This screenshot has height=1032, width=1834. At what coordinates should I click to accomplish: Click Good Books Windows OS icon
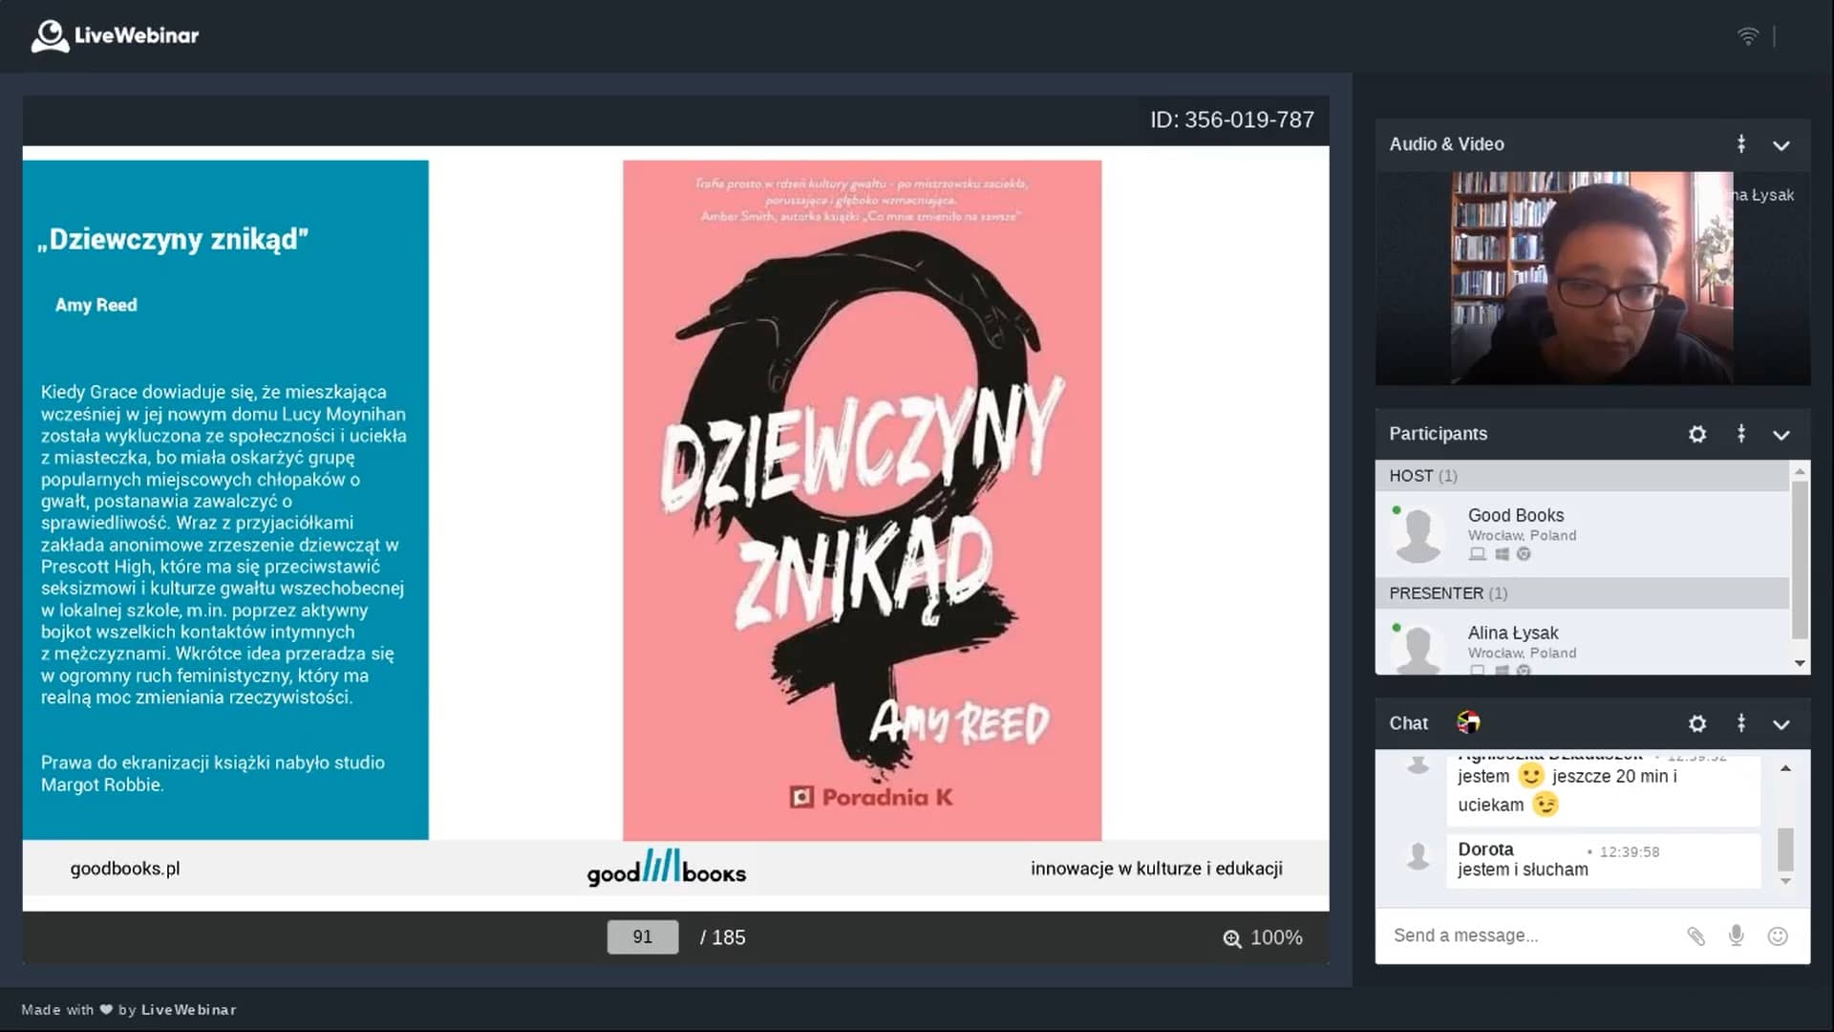[x=1502, y=554]
